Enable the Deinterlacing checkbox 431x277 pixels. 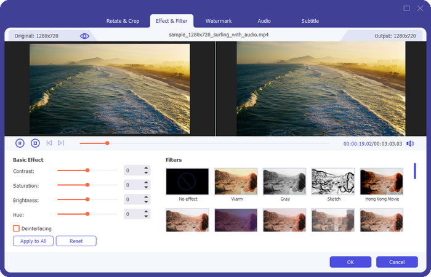pos(17,228)
